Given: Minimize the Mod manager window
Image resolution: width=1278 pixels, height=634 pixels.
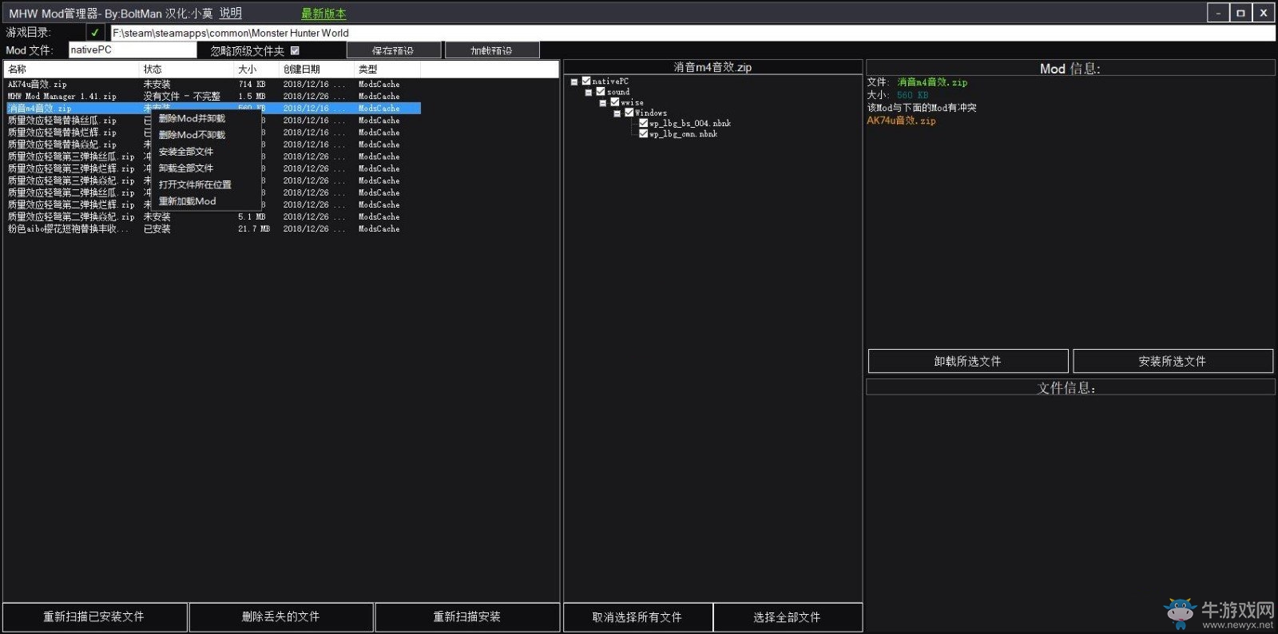Looking at the screenshot, I should point(1218,13).
